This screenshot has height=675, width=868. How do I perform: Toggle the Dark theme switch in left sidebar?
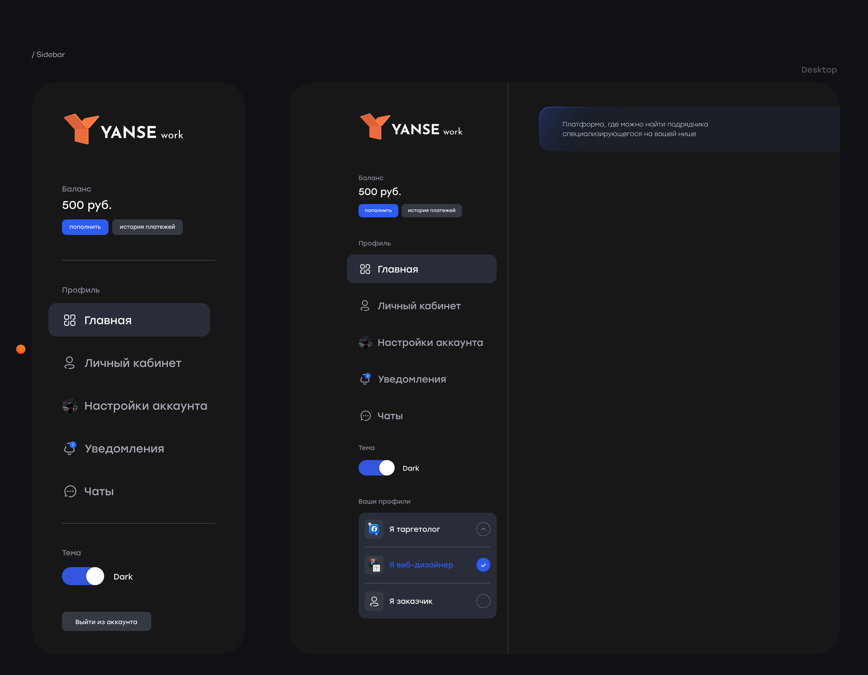pos(83,576)
